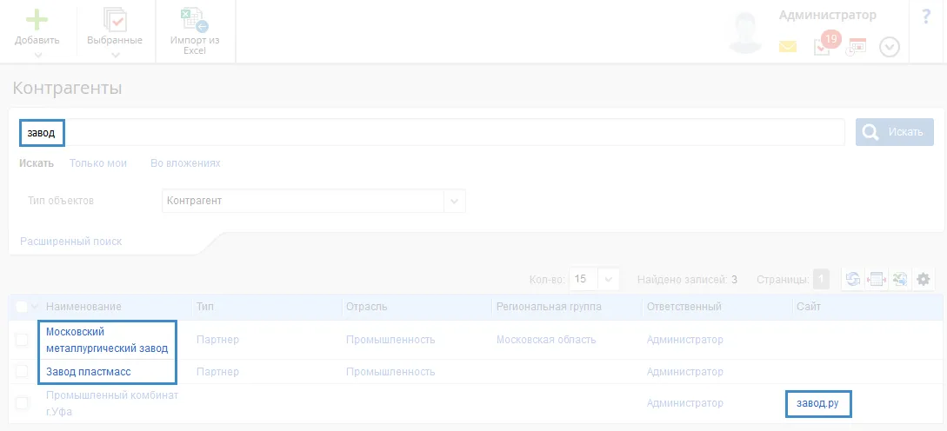The height and width of the screenshot is (431, 947).
Task: Open the Тип объектов Контрагент dropdown
Action: (x=313, y=201)
